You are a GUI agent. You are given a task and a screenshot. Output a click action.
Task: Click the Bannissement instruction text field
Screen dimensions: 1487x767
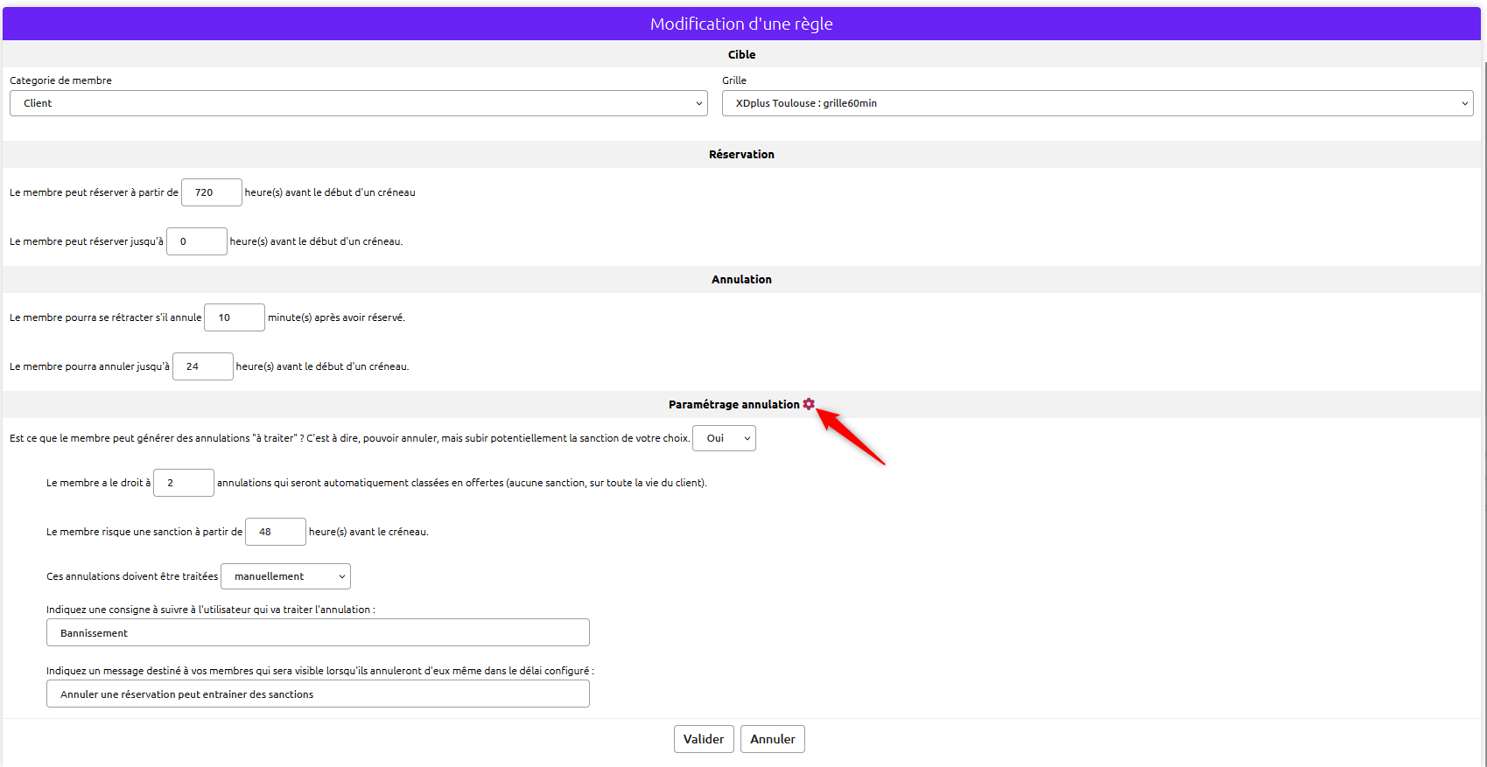click(x=318, y=633)
